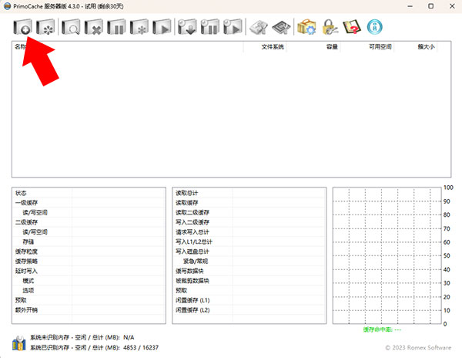Image resolution: width=462 pixels, height=358 pixels.
Task: Click the cache hit rate chart grid
Action: 387,255
